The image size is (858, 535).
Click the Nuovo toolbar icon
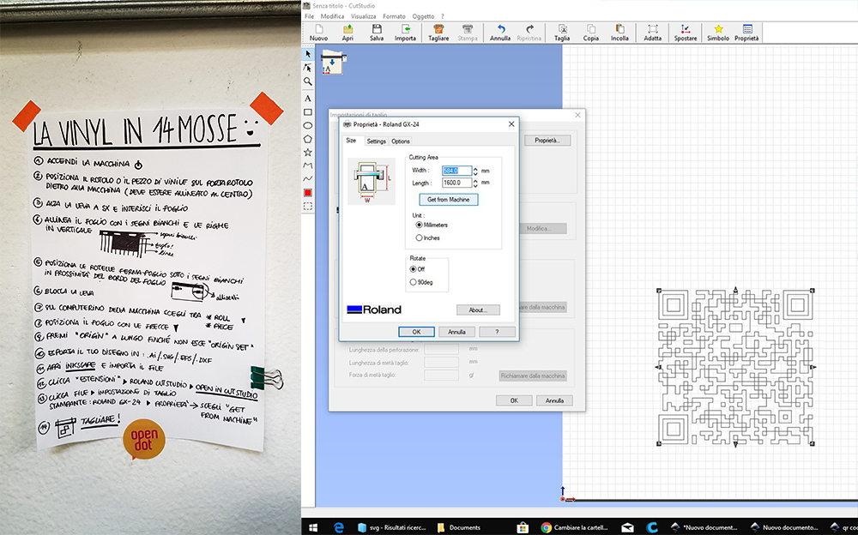pyautogui.click(x=319, y=33)
